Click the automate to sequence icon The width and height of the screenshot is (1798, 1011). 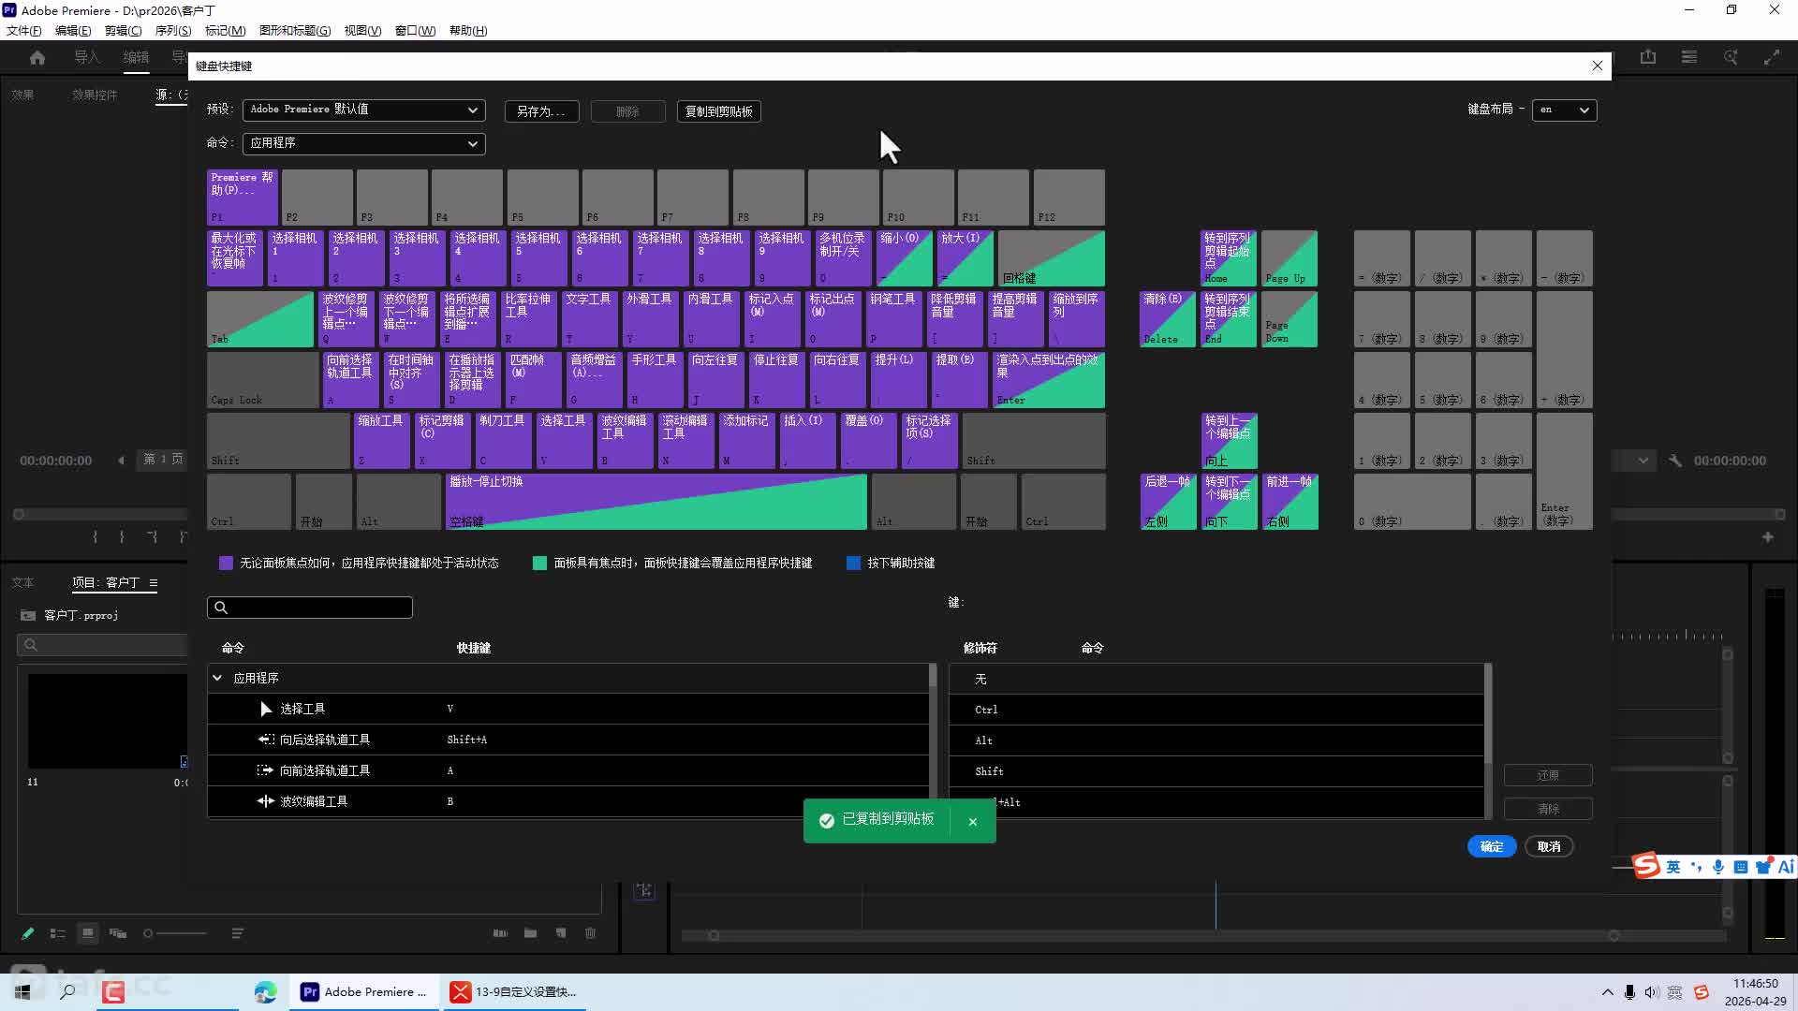pos(501,933)
